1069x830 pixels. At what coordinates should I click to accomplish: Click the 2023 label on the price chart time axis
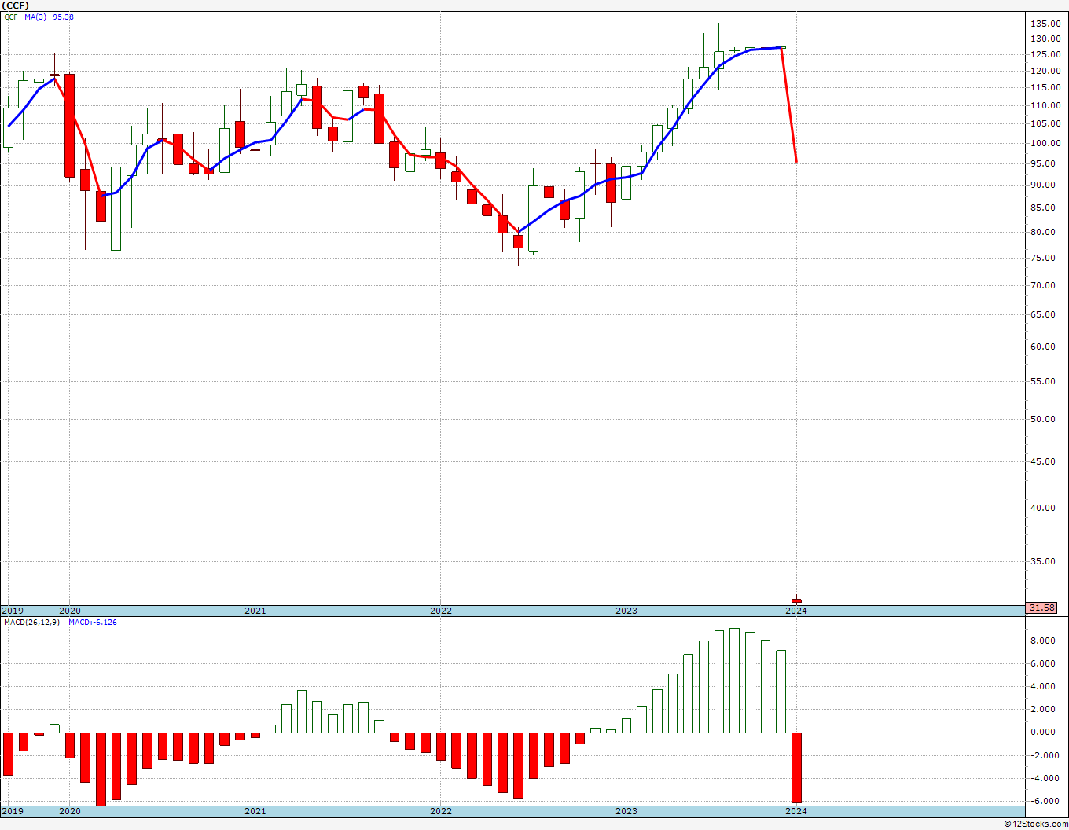coord(626,611)
